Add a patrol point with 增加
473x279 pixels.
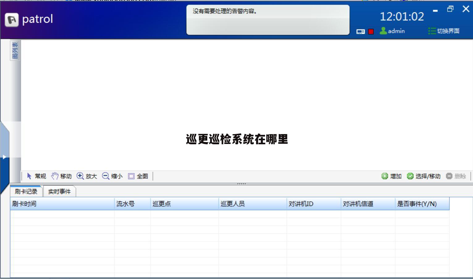pyautogui.click(x=391, y=176)
